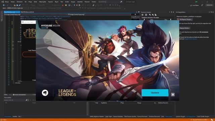Click the HYOSUBE #EUW account name
215x121 pixels.
coord(51,26)
